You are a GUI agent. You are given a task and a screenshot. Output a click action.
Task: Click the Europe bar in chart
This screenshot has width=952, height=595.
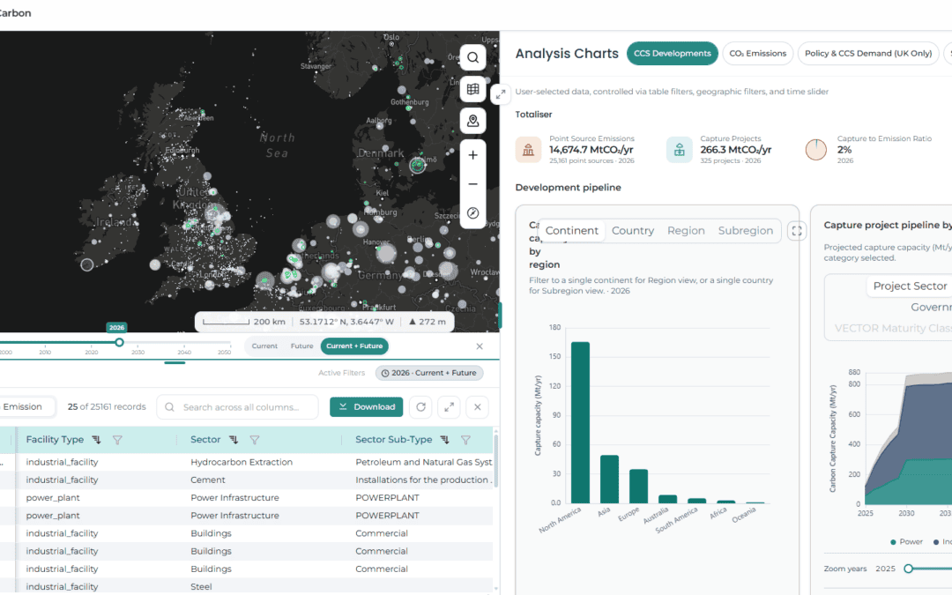[x=639, y=487]
